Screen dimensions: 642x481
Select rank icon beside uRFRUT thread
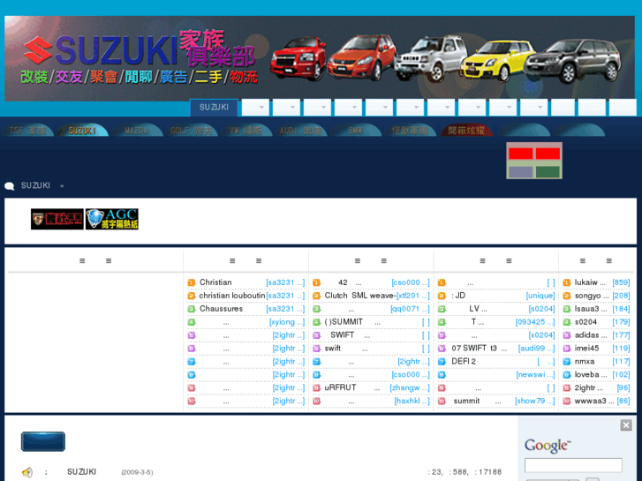click(x=316, y=387)
